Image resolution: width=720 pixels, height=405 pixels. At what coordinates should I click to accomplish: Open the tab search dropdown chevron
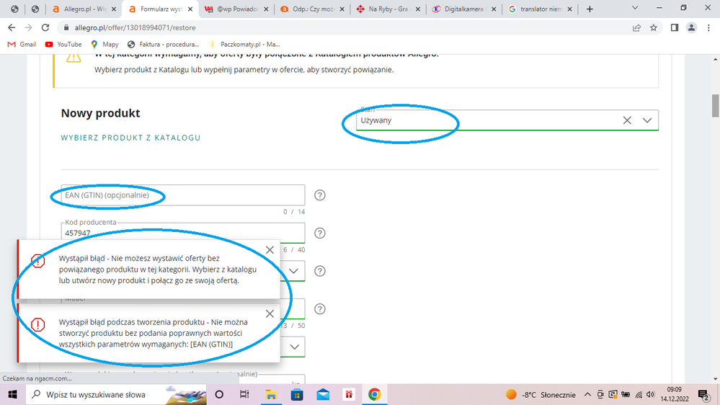click(x=635, y=8)
